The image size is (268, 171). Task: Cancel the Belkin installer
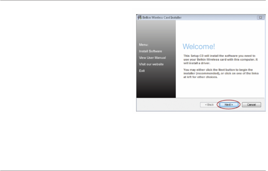[x=251, y=105]
